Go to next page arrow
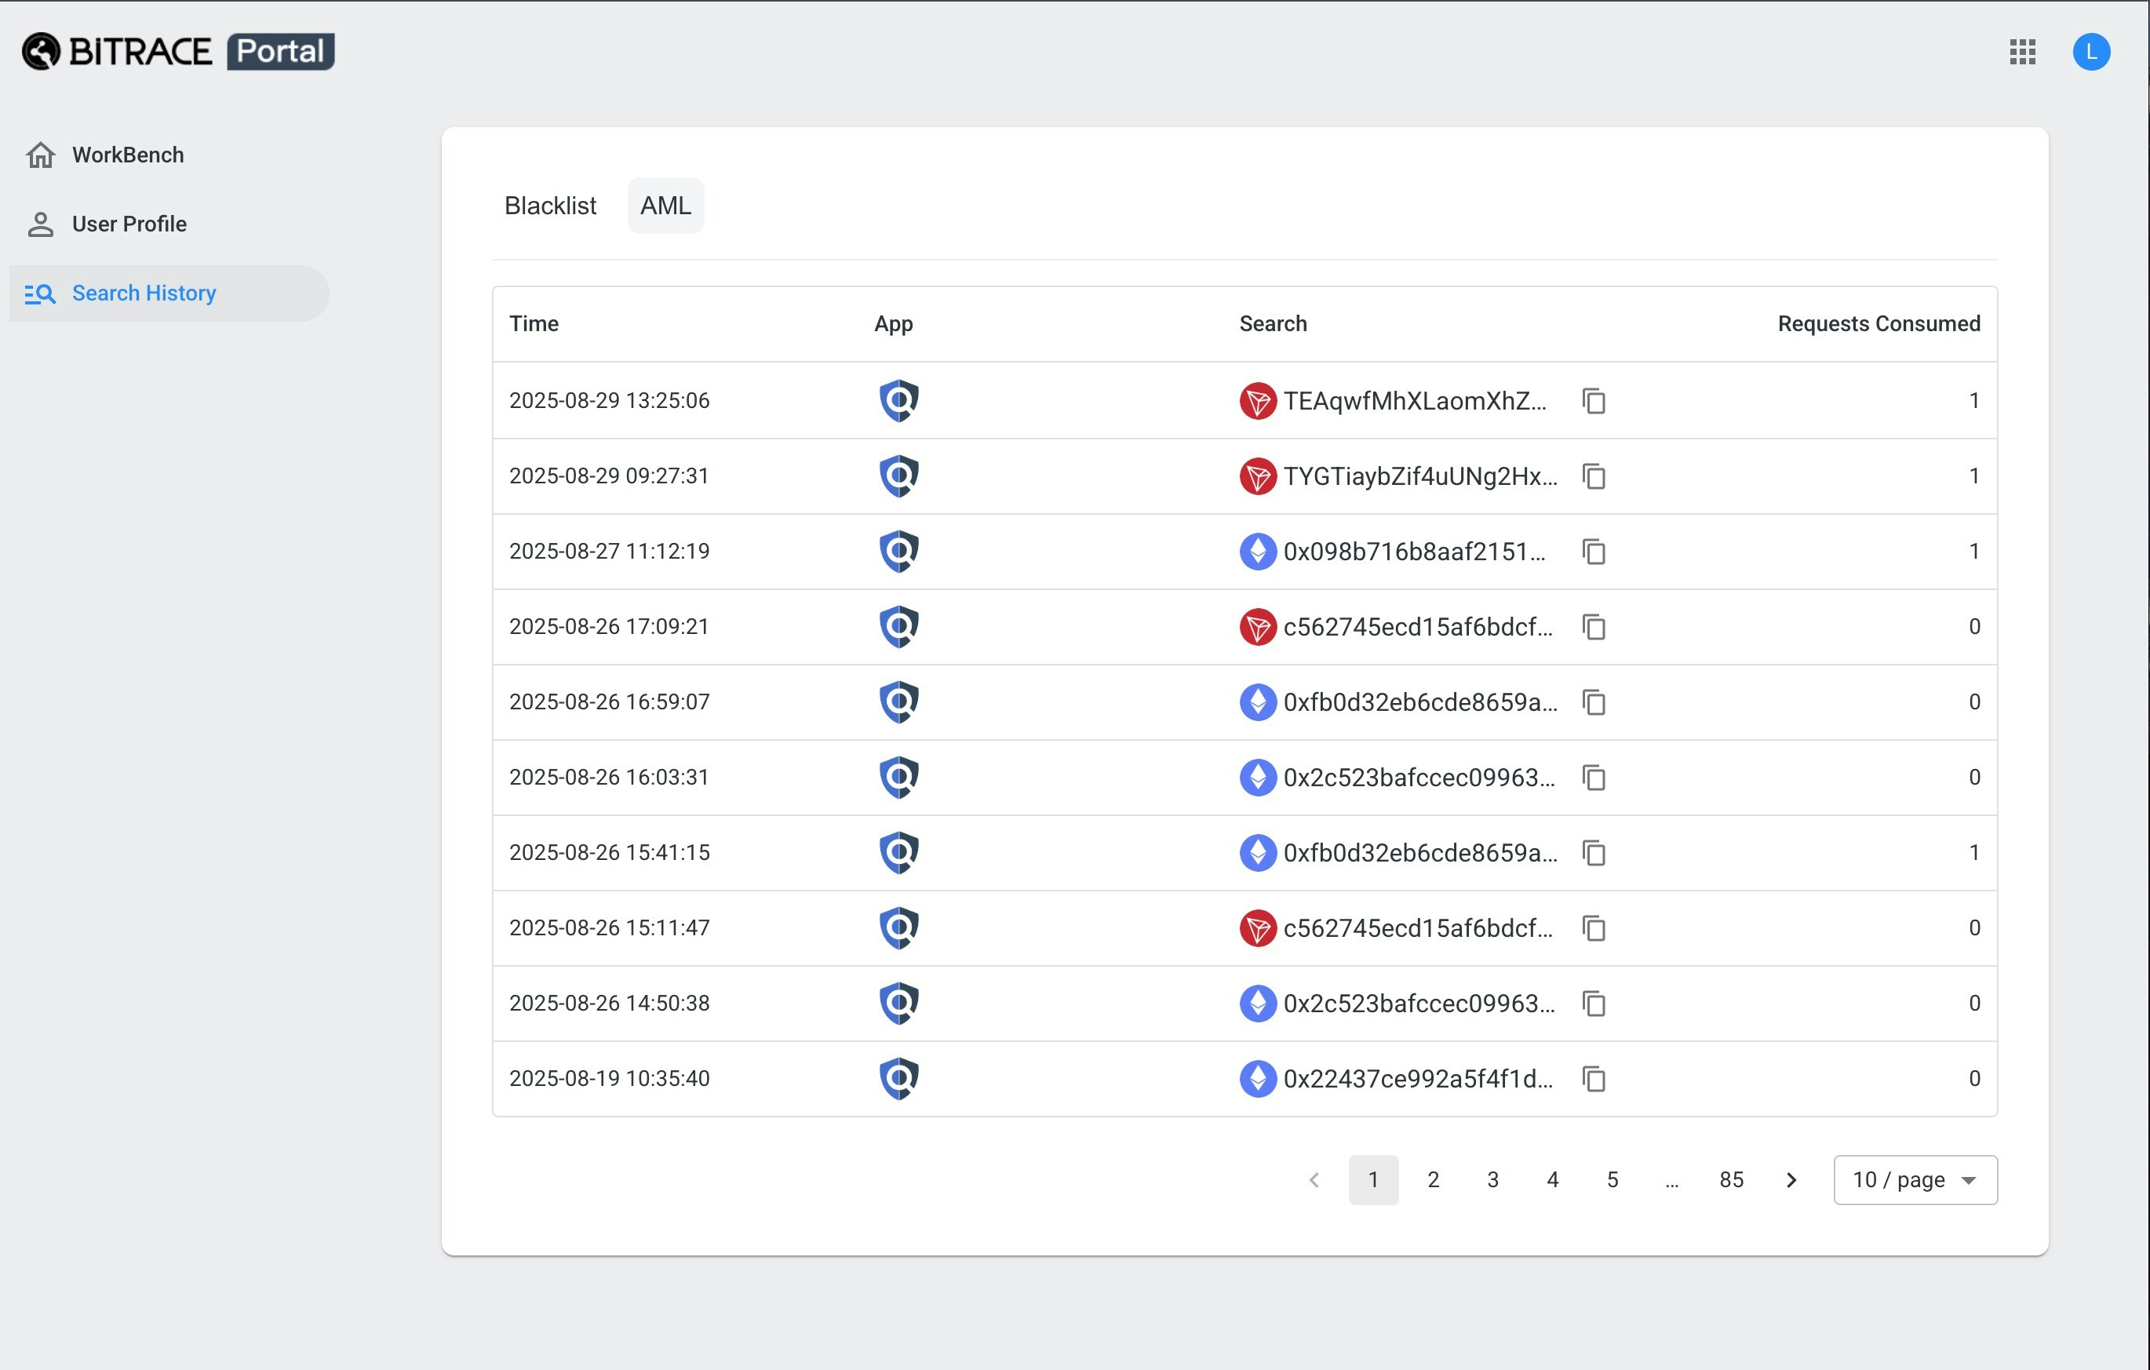The width and height of the screenshot is (2150, 1370). coord(1791,1180)
